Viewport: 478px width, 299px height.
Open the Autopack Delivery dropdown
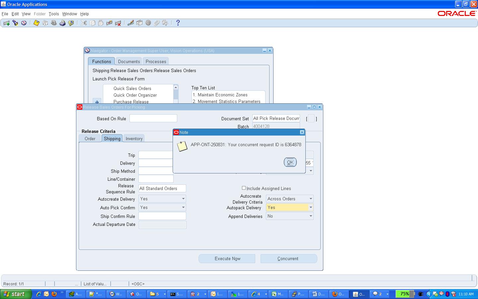pyautogui.click(x=311, y=207)
